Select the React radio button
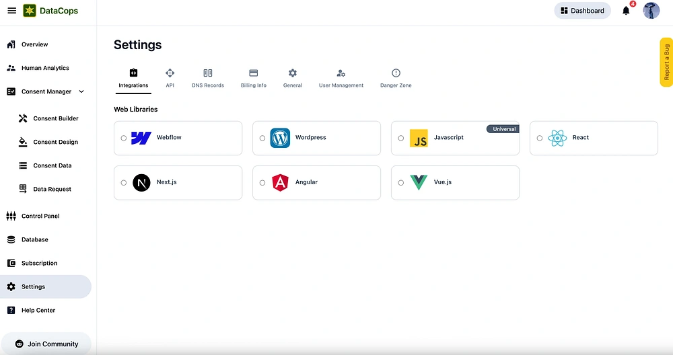The width and height of the screenshot is (673, 355). point(540,138)
